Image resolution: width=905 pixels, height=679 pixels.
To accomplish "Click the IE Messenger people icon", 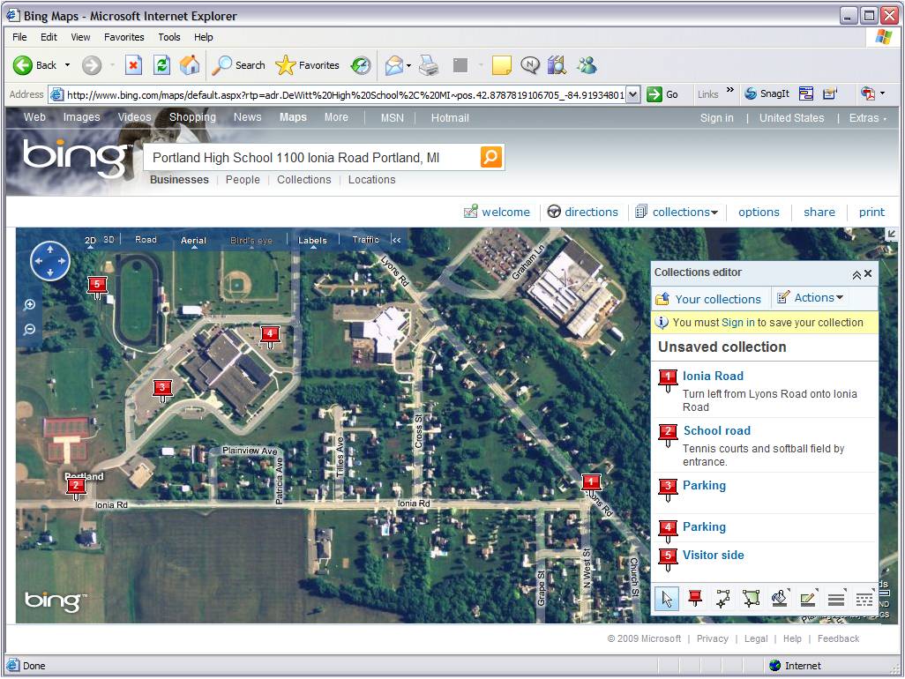I will [x=587, y=65].
